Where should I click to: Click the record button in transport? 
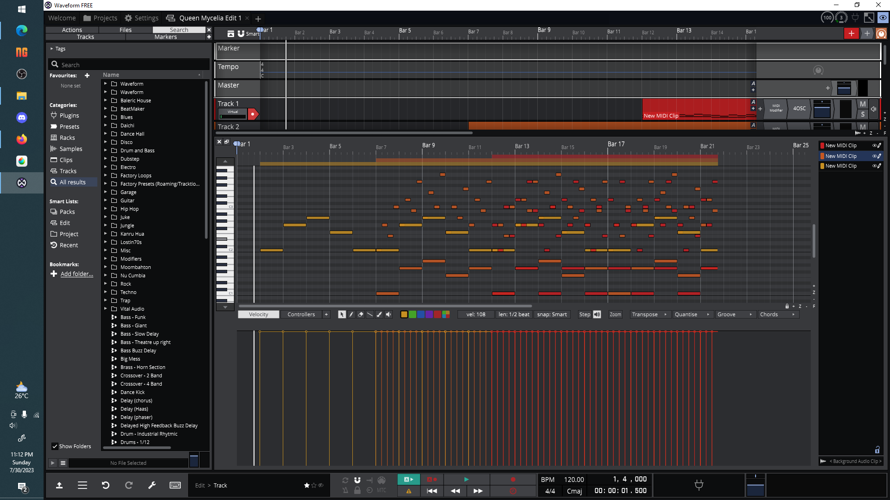coord(513,480)
